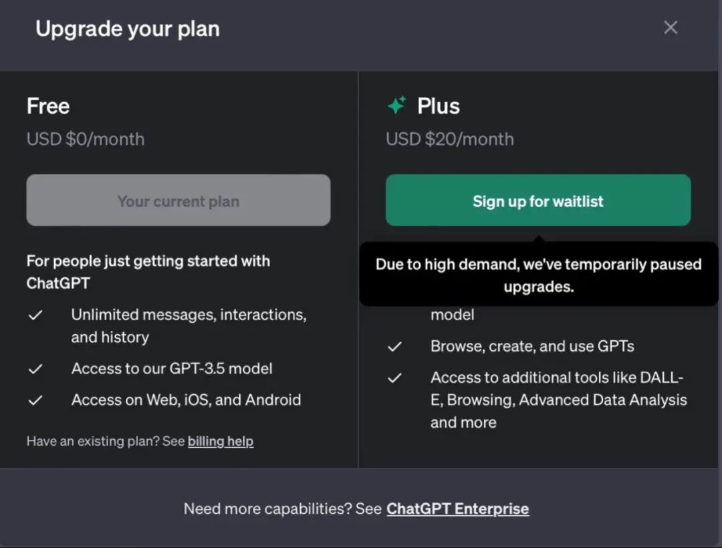Click the Upgrade your plan title
Screen dimensions: 722x548
(x=128, y=29)
